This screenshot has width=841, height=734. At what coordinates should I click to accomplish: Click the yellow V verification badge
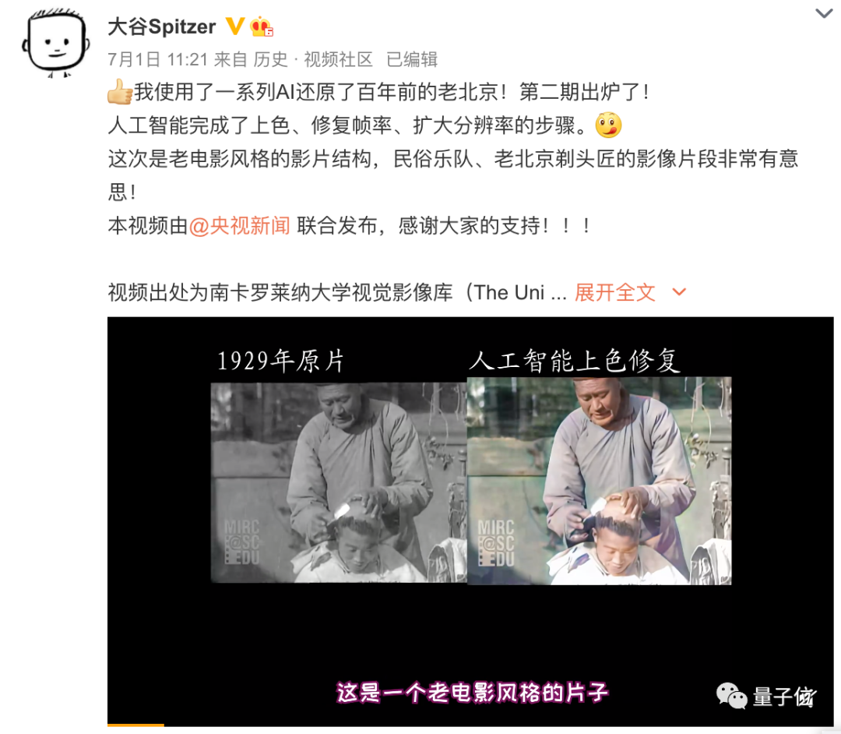234,26
